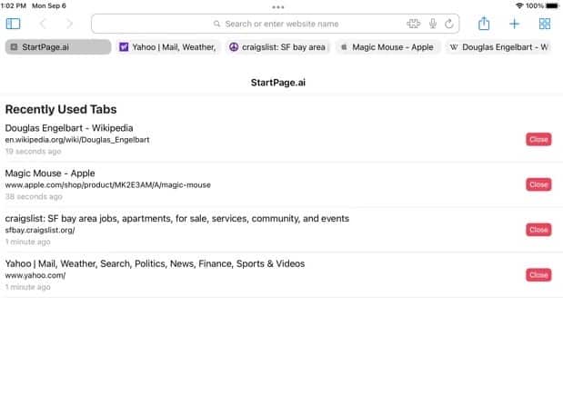Image resolution: width=563 pixels, height=406 pixels.
Task: Tap the microphone dictation icon
Action: (433, 24)
